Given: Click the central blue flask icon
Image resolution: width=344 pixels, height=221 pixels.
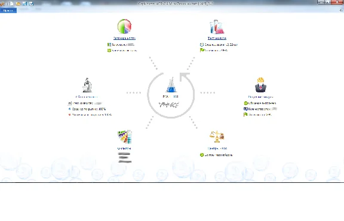Looking at the screenshot, I should click(171, 85).
